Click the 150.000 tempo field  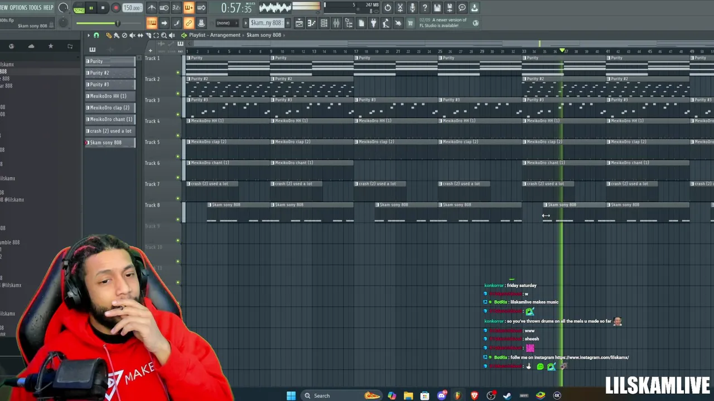[x=132, y=8]
